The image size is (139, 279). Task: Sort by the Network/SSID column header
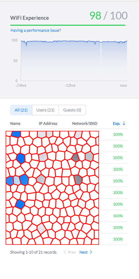coord(85,123)
